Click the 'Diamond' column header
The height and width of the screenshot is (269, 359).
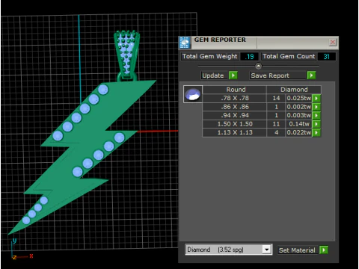tap(294, 90)
